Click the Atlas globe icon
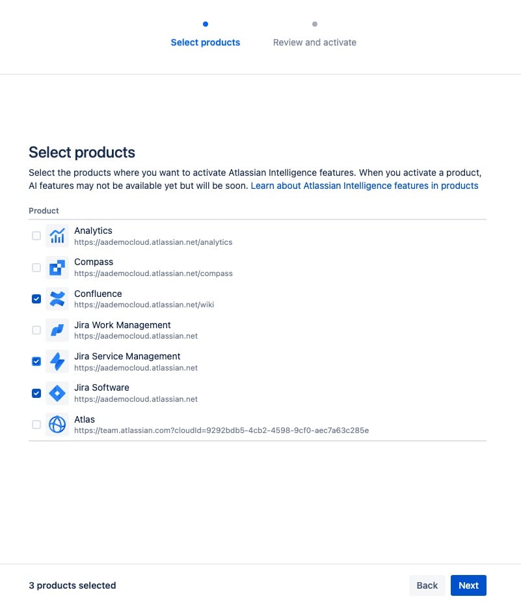Image resolution: width=521 pixels, height=603 pixels. (57, 424)
